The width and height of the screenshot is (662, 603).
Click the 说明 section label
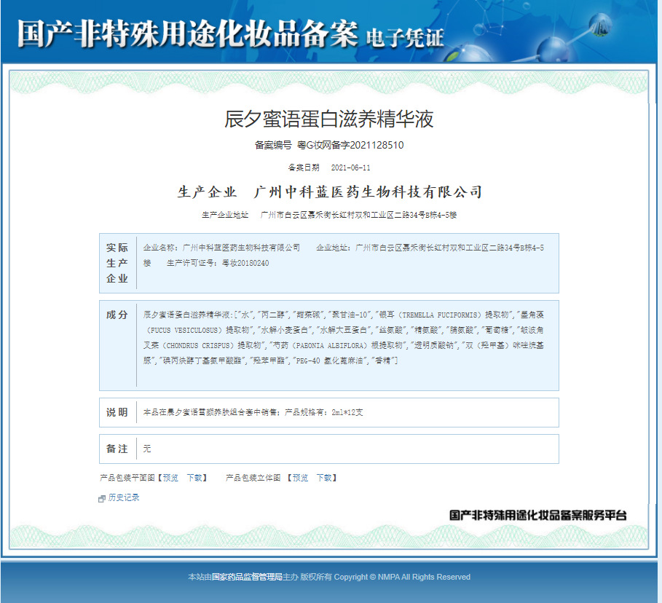click(x=117, y=412)
